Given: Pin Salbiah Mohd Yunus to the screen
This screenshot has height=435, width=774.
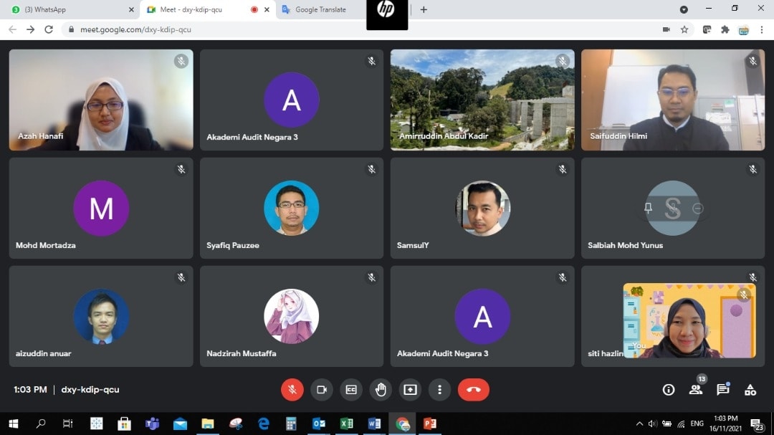Looking at the screenshot, I should click(x=648, y=209).
